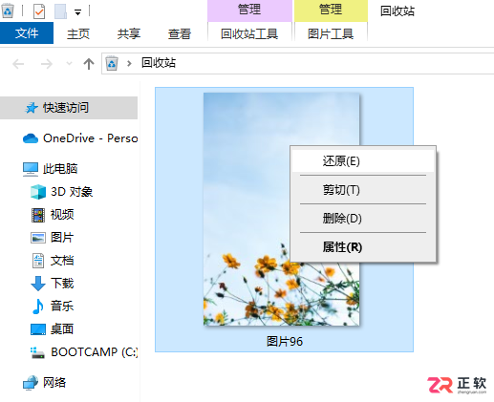Click the 快速访问 star icon
Image resolution: width=494 pixels, height=402 pixels.
pos(32,108)
